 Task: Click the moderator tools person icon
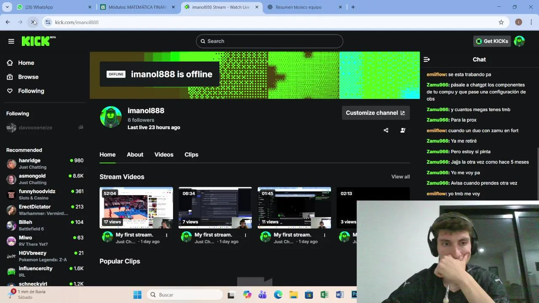click(403, 130)
